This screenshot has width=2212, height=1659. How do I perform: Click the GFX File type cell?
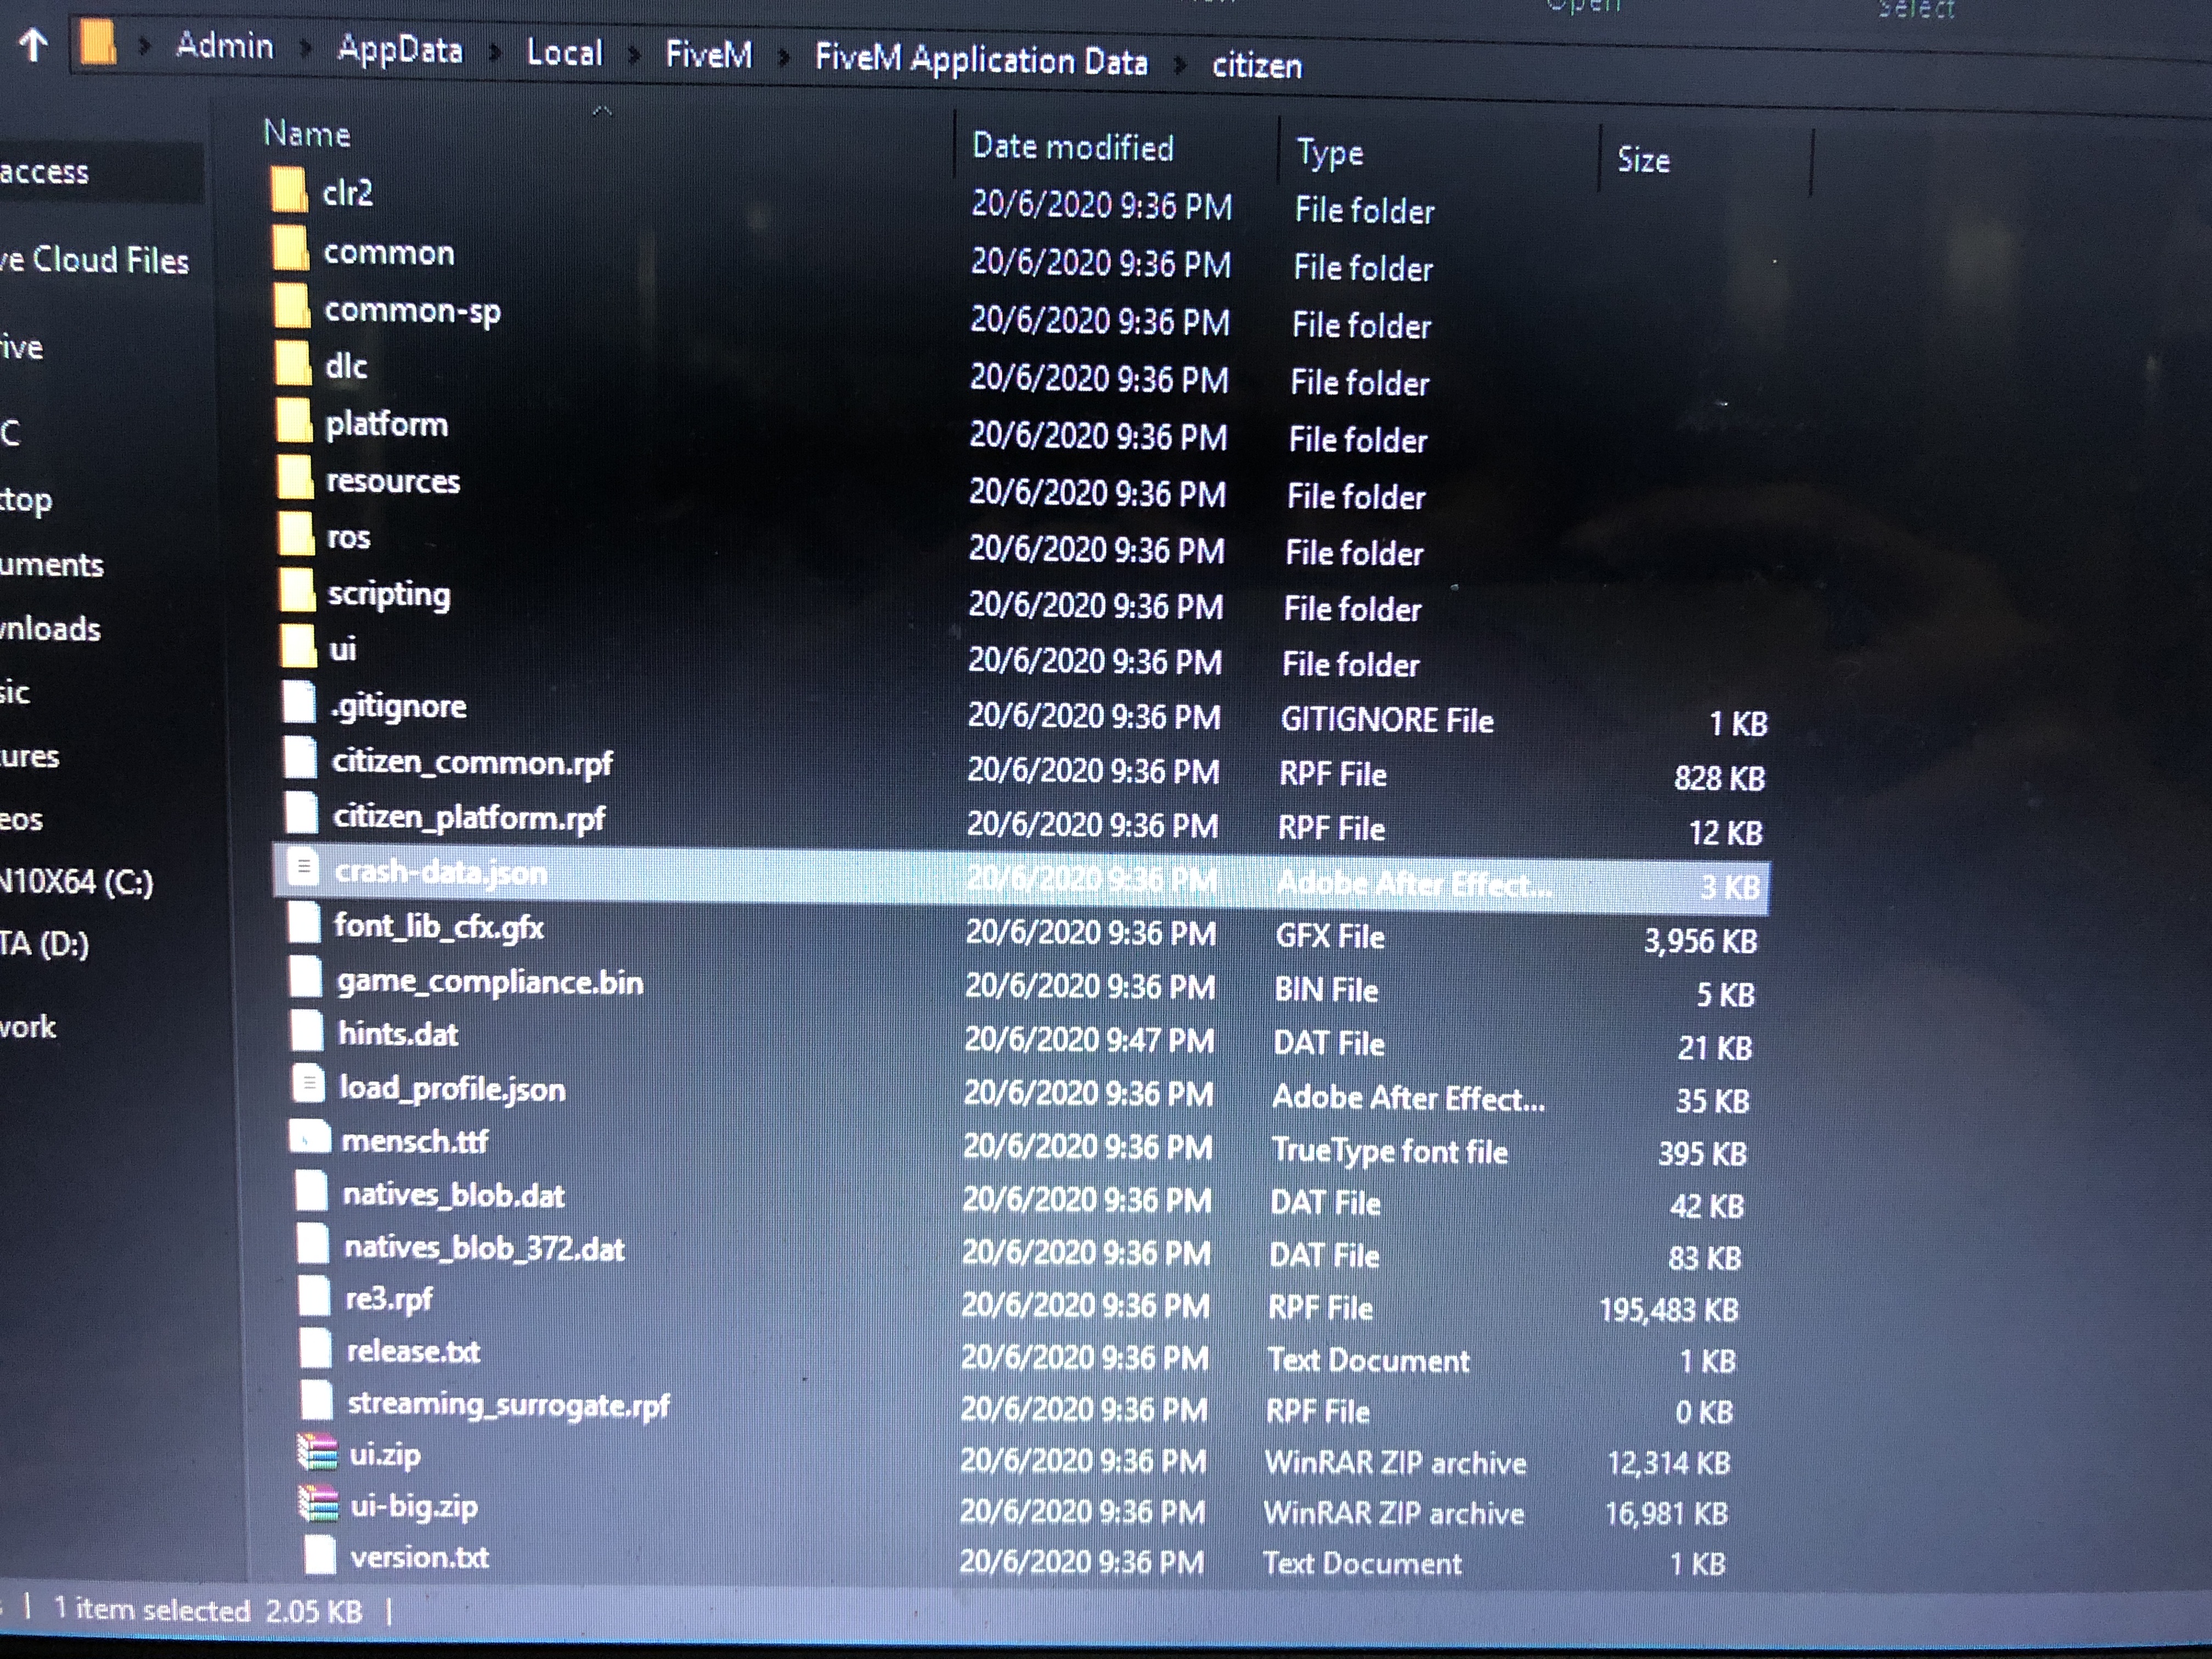(1330, 937)
